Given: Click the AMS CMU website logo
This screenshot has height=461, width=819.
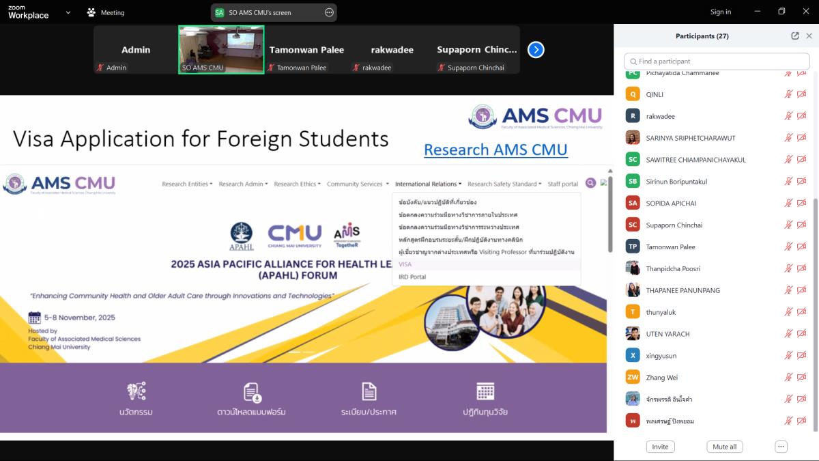Looking at the screenshot, I should click(59, 184).
